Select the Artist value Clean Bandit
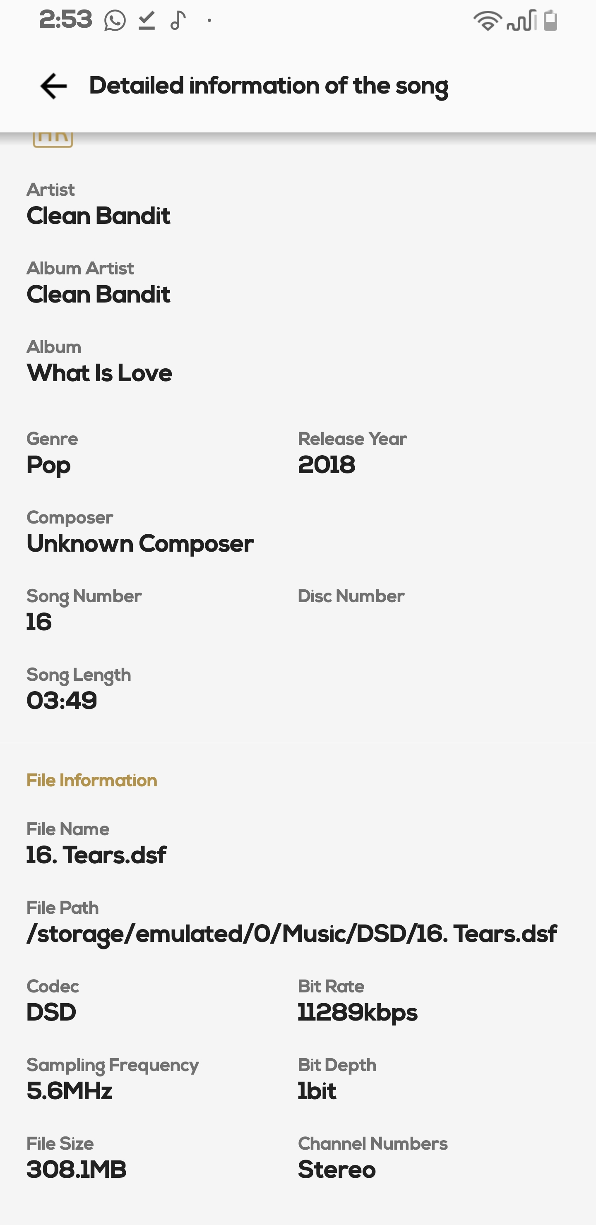This screenshot has height=1225, width=596. click(x=99, y=216)
